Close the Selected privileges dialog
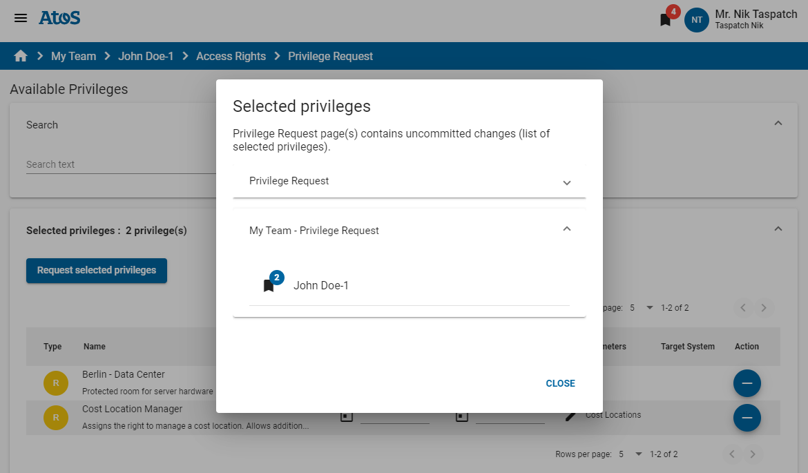The height and width of the screenshot is (473, 808). click(x=560, y=383)
